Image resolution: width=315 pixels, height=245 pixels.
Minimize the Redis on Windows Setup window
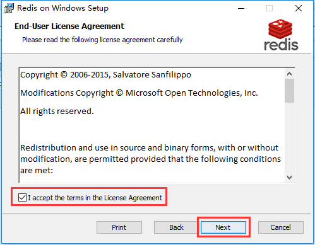pyautogui.click(x=241, y=8)
